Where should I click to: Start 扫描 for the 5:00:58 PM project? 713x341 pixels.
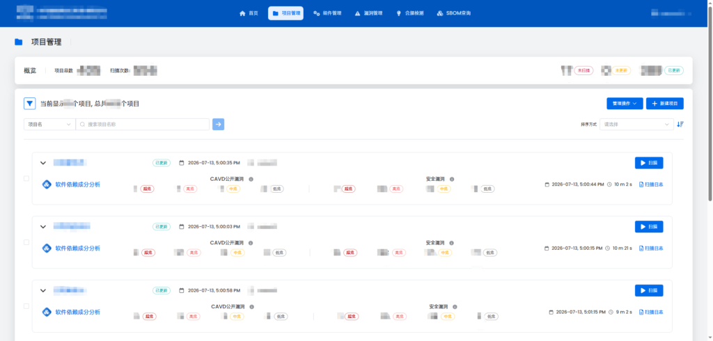pyautogui.click(x=649, y=290)
